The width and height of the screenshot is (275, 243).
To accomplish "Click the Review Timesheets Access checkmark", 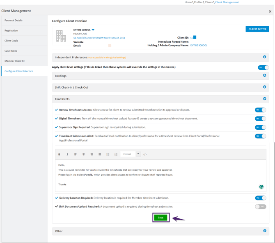I will point(57,110).
